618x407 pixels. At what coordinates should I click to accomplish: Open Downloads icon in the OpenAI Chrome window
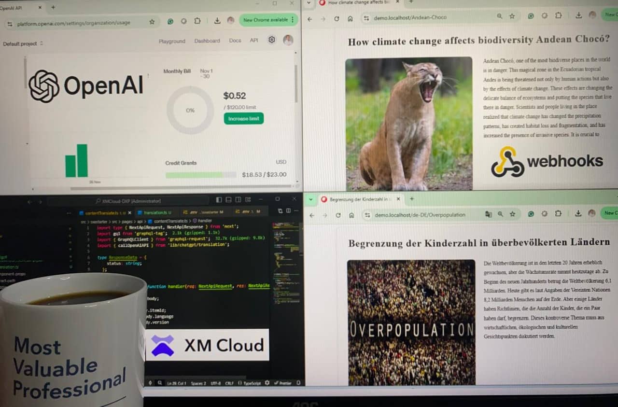pos(217,21)
